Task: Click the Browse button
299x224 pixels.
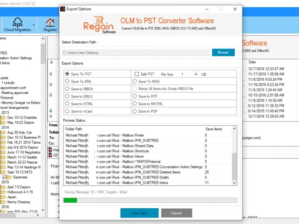Action: [223, 52]
